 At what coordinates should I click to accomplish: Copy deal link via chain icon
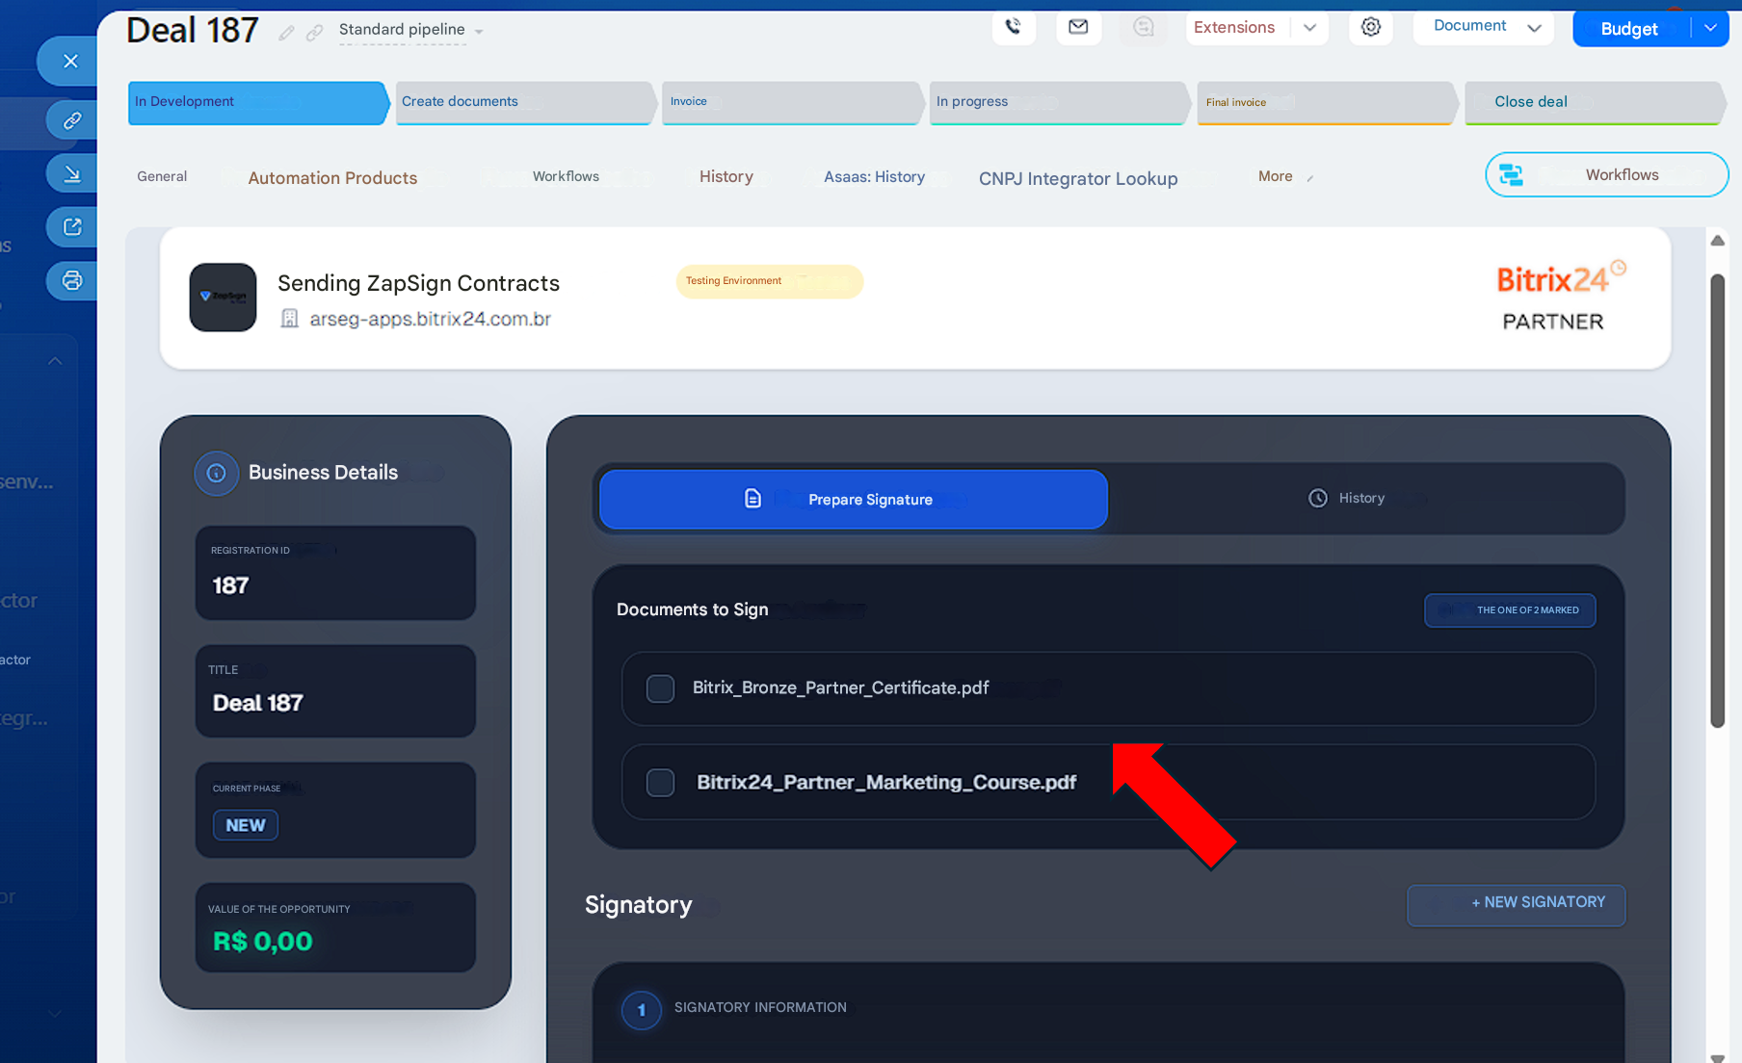click(314, 33)
